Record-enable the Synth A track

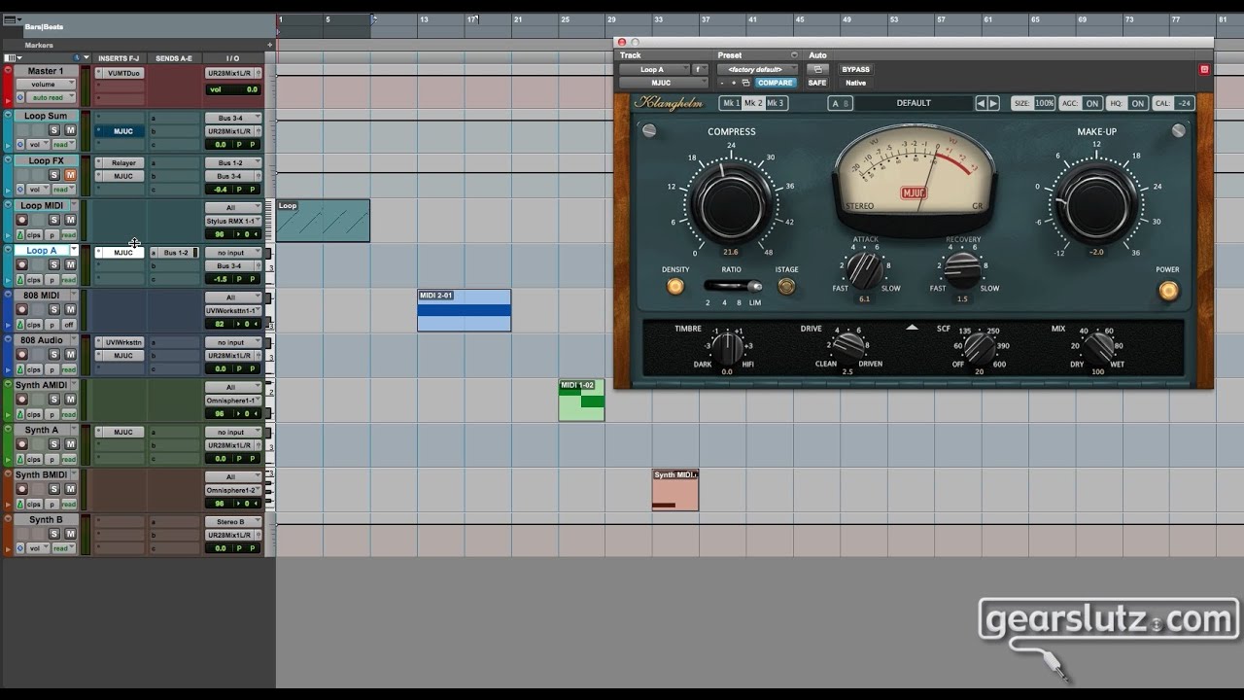[x=21, y=444]
